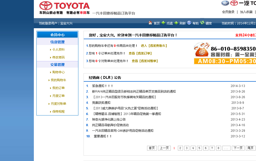Screen dimensions: 256x161
Task: Click the 交易管理 section header
Action: pyautogui.click(x=58, y=65)
